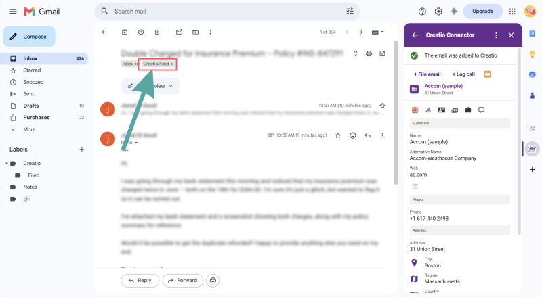The image size is (542, 297).
Task: Open Google Keep in side panel
Action: coord(533,54)
